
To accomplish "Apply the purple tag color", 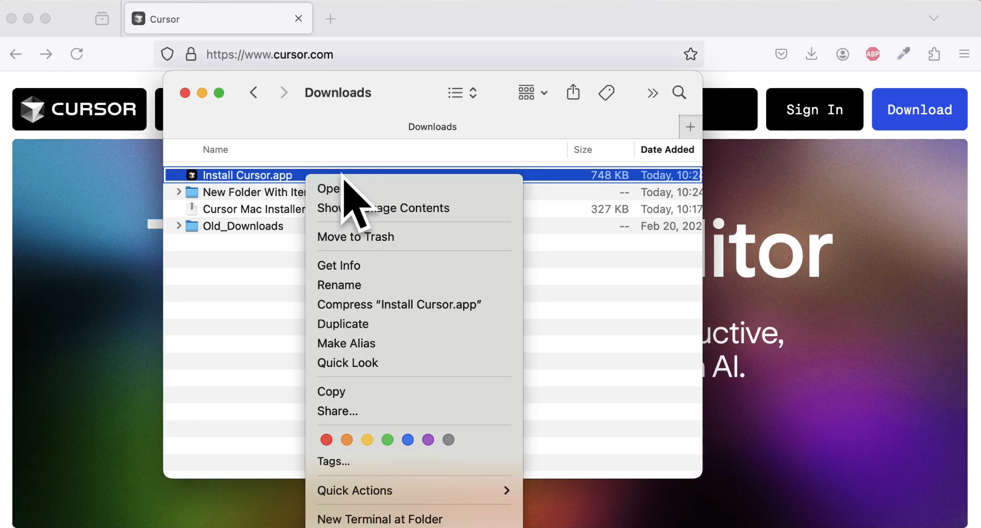I will (x=428, y=439).
